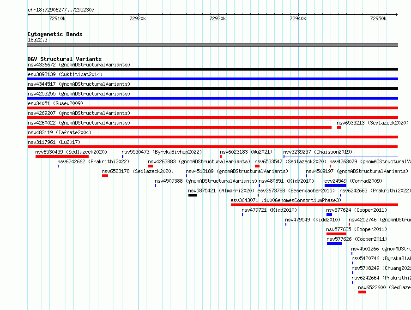This screenshot has height=310, width=411.
Task: Open the nsv4269207 (gnomADStructuralVariants) label
Action: [79, 113]
